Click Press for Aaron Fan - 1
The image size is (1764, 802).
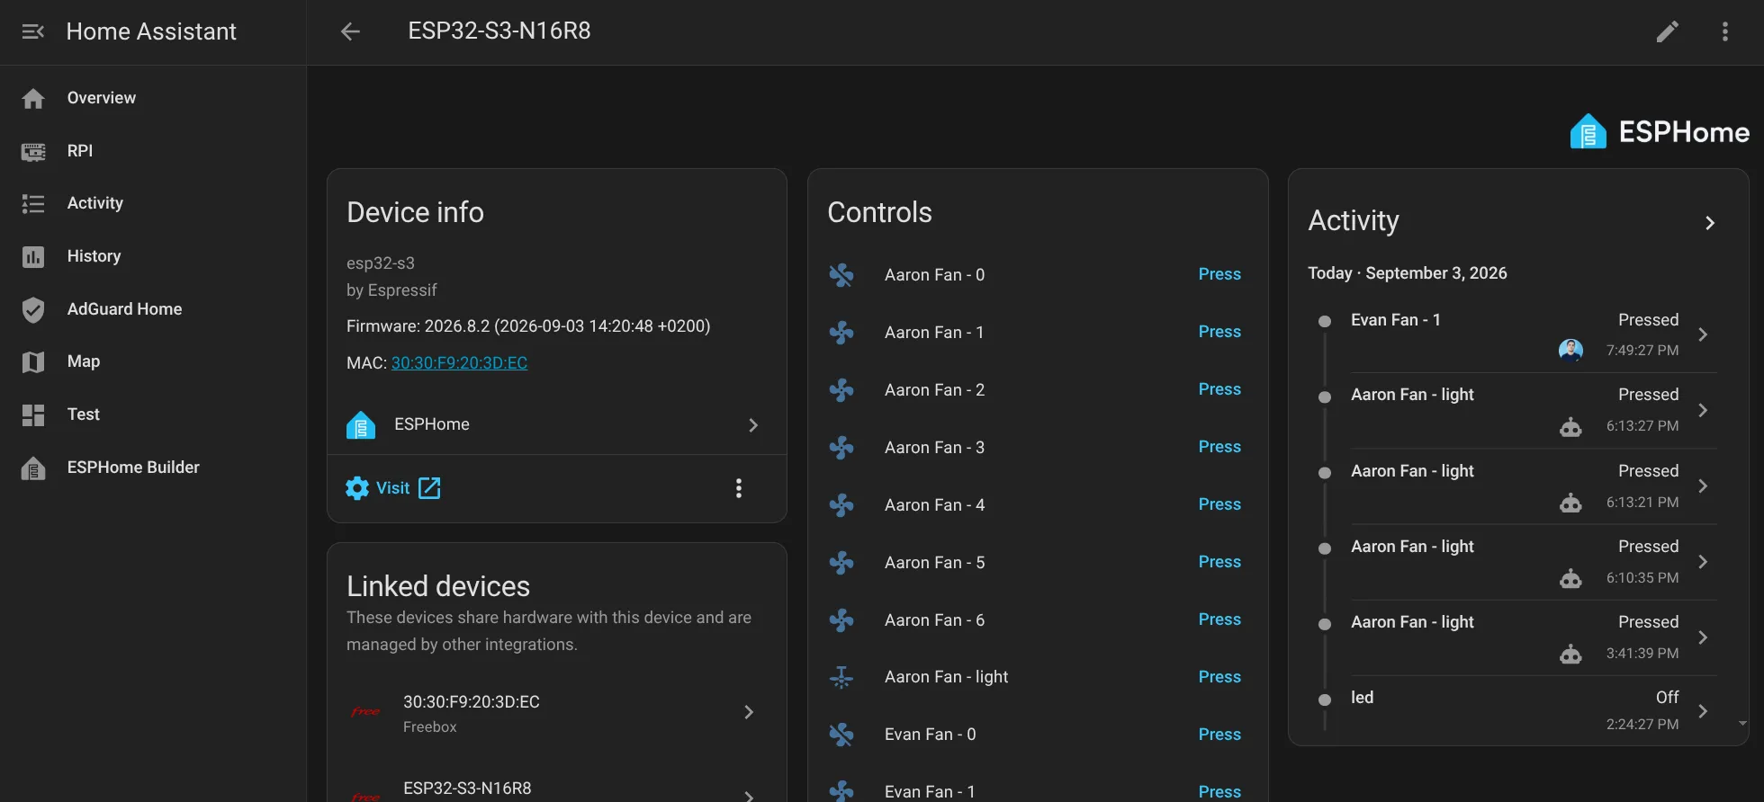(1219, 332)
